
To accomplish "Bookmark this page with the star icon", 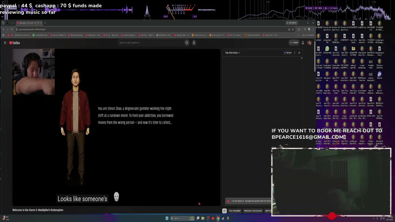I will click(x=293, y=29).
